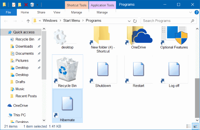Unpin Documents from Quick access
This screenshot has width=200, height=130.
(39, 54)
